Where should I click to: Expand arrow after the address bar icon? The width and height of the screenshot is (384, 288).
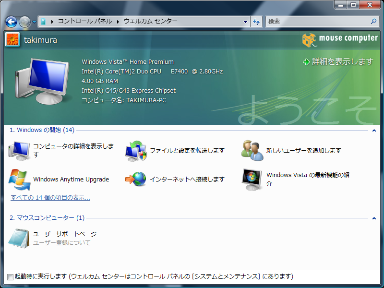click(52, 22)
